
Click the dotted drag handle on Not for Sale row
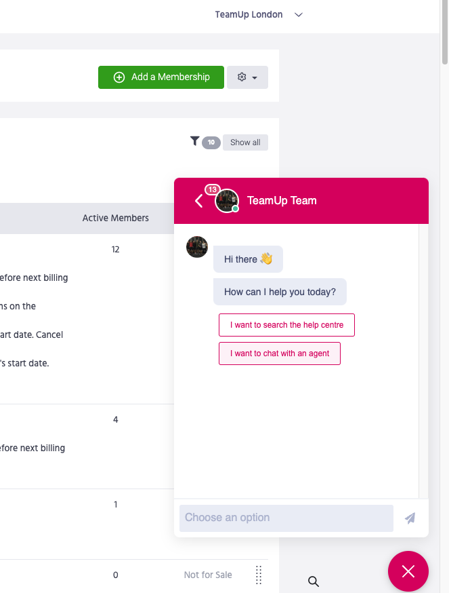(259, 575)
